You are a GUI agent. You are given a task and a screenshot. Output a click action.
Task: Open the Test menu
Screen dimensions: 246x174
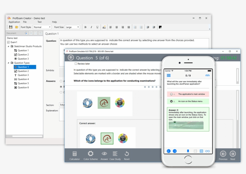(x=39, y=22)
